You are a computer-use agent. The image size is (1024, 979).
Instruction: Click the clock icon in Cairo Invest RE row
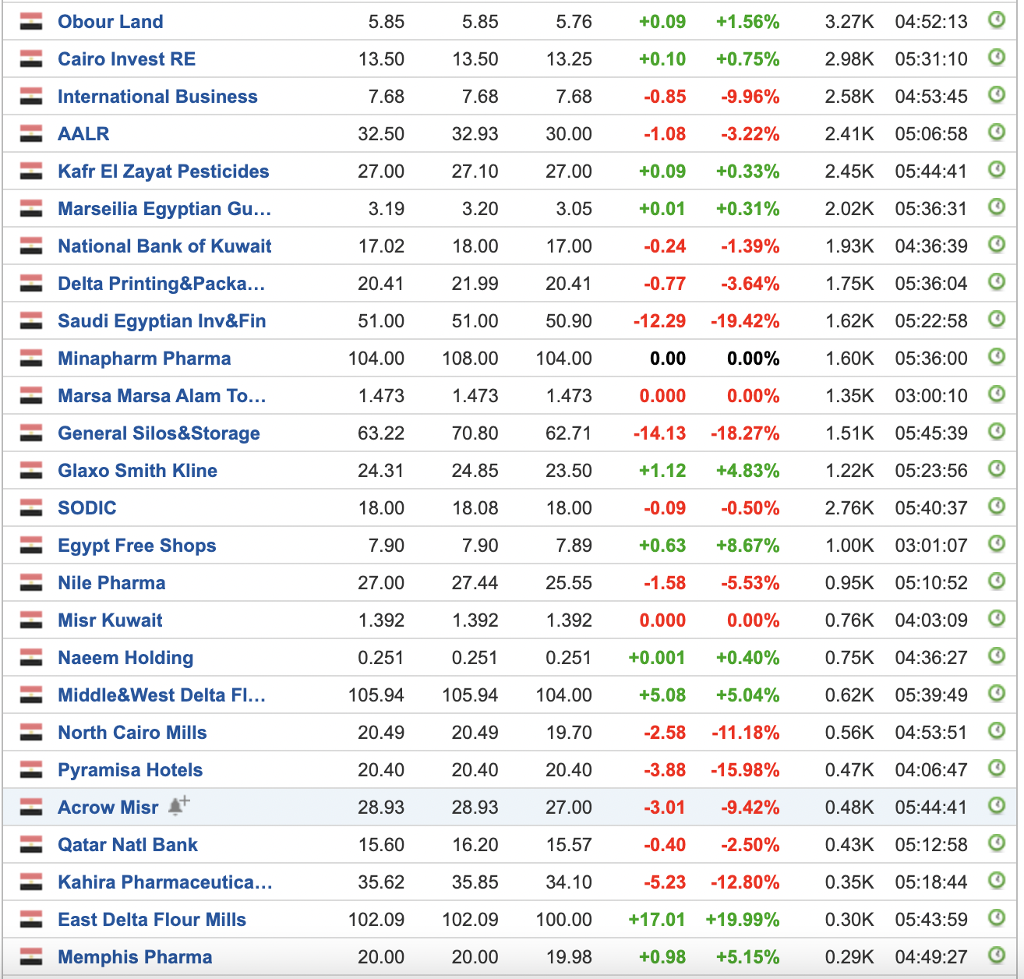click(997, 57)
